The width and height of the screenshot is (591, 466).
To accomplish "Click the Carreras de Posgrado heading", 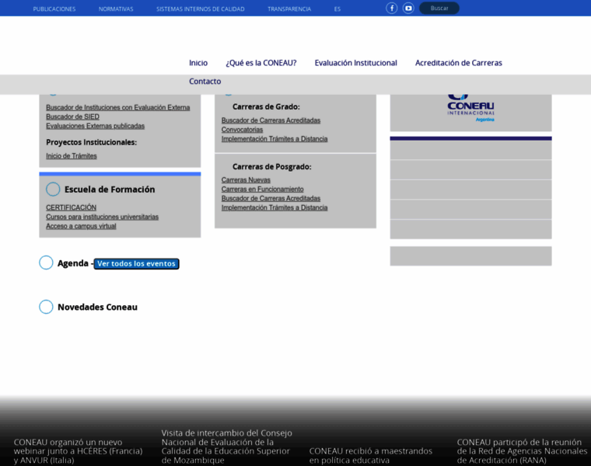I will click(x=271, y=167).
